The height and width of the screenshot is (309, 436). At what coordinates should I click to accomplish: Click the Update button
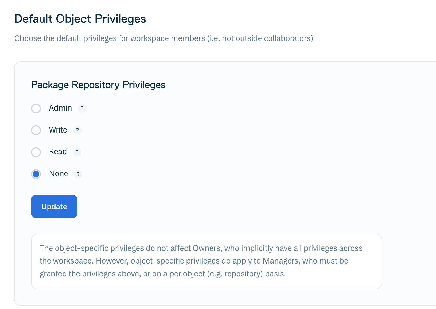(x=54, y=206)
